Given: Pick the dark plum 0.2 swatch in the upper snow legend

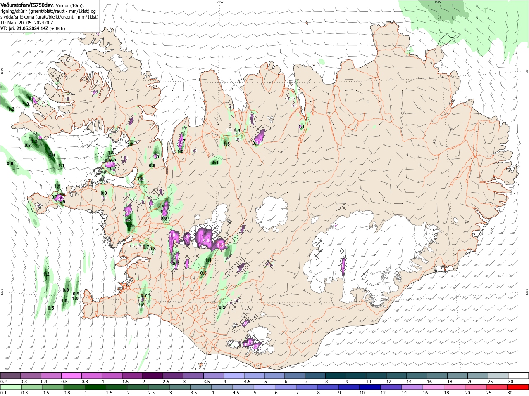Looking at the screenshot, I should 10,376.
